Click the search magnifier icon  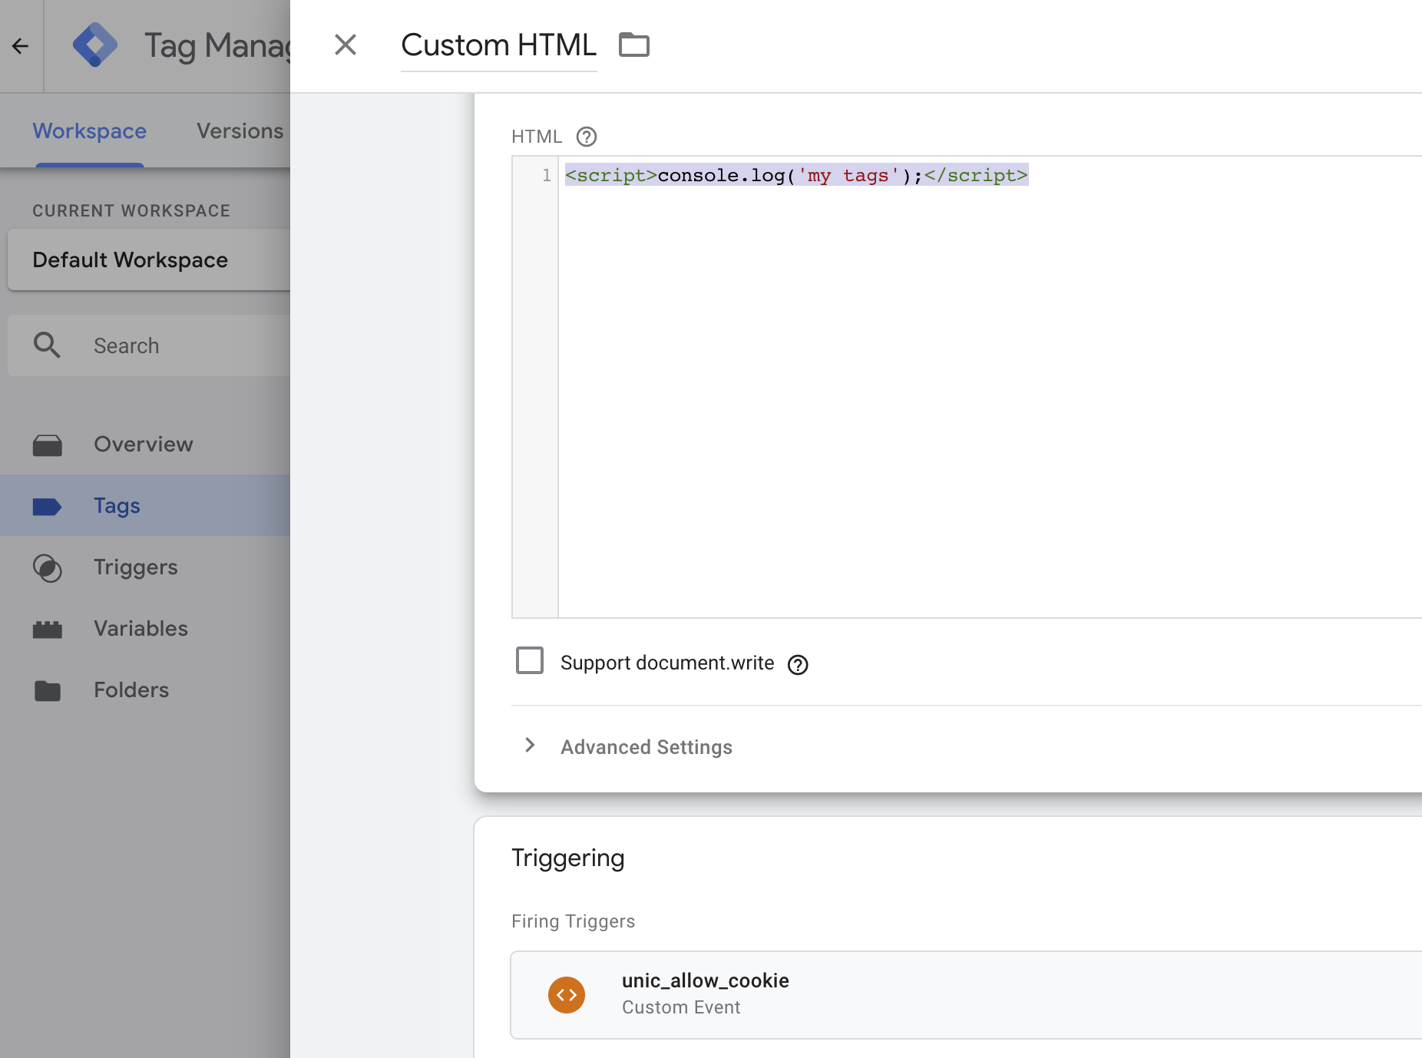(47, 346)
